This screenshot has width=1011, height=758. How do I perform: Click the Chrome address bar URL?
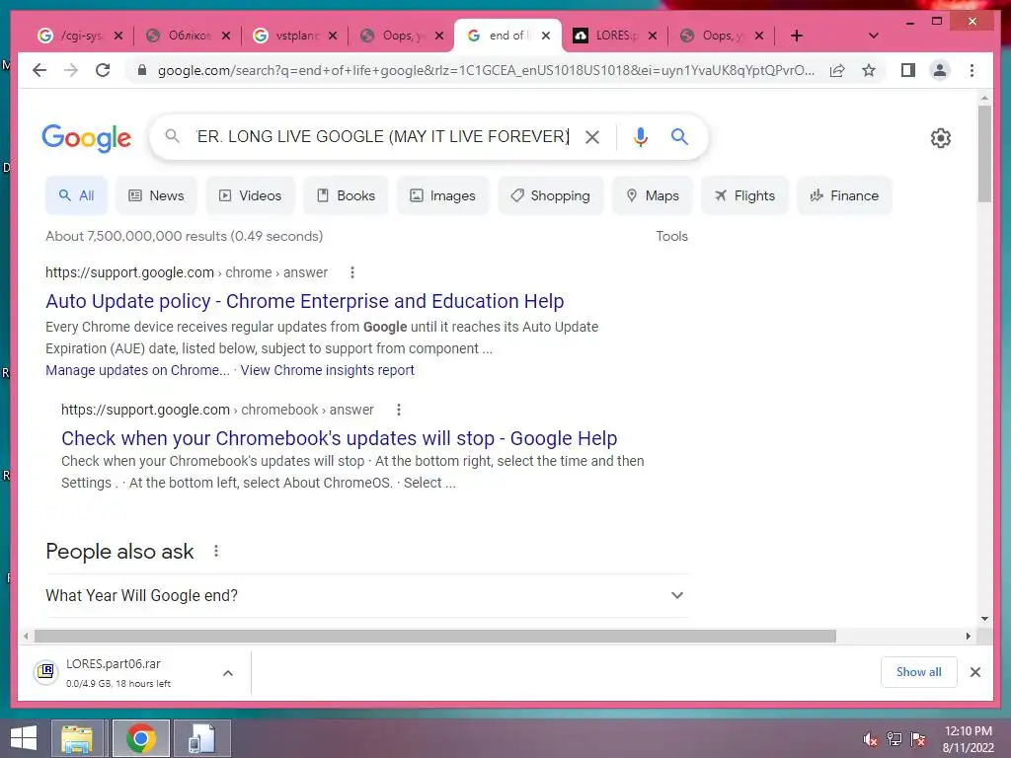click(x=486, y=70)
